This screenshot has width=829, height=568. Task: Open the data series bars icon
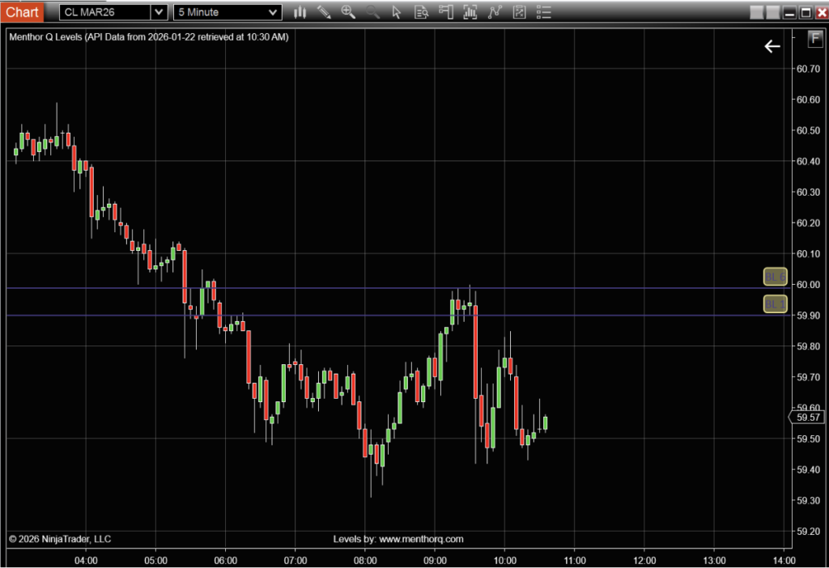470,12
